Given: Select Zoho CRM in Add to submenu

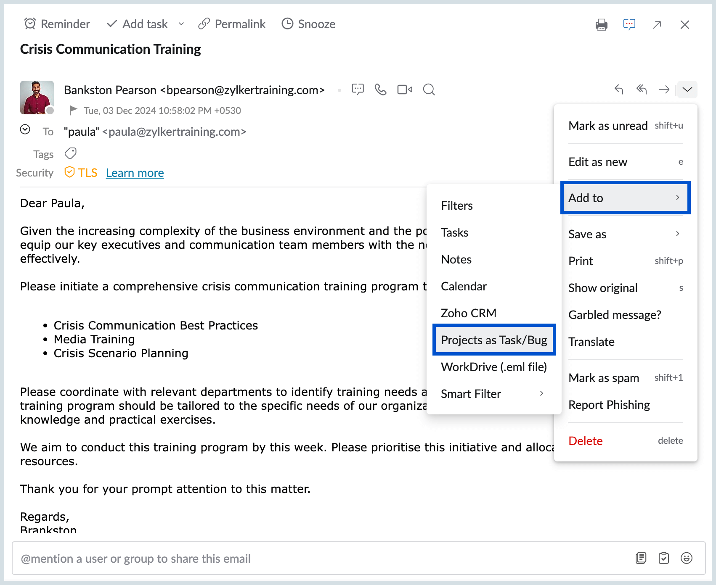Looking at the screenshot, I should pos(468,313).
